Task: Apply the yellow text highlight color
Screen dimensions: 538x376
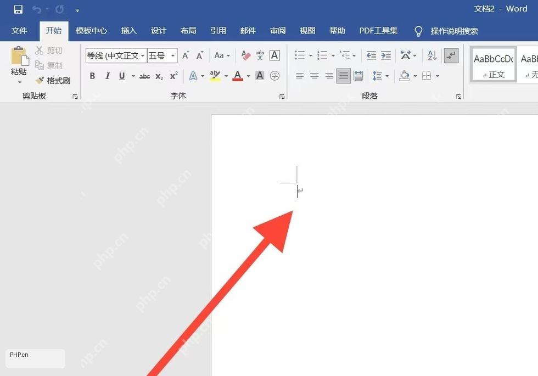Action: 215,76
